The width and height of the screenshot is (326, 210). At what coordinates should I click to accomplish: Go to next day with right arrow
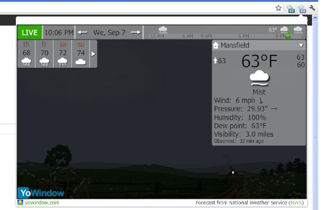[136, 33]
